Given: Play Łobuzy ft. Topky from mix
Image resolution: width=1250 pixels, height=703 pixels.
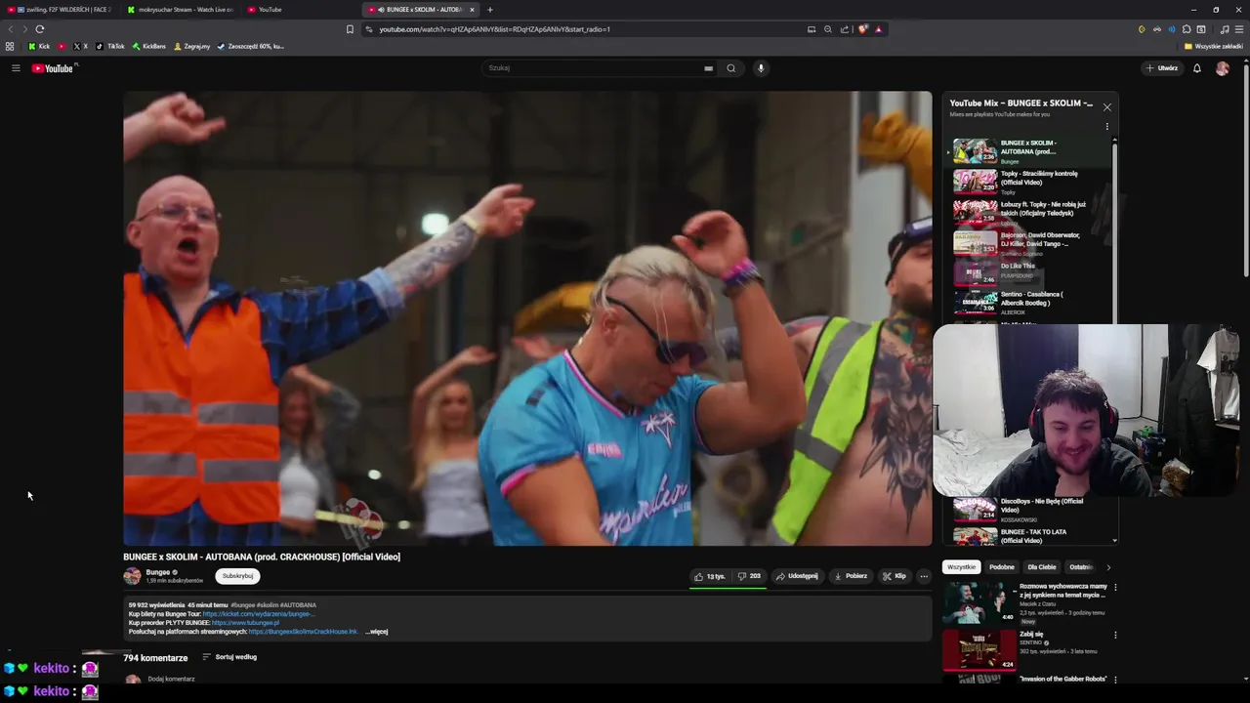Looking at the screenshot, I should click(1029, 213).
